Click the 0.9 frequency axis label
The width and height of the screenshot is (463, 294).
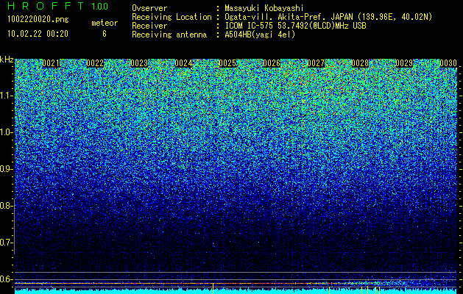click(x=6, y=169)
